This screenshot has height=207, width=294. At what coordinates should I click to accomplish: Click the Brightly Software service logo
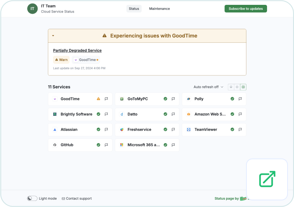[55, 114]
